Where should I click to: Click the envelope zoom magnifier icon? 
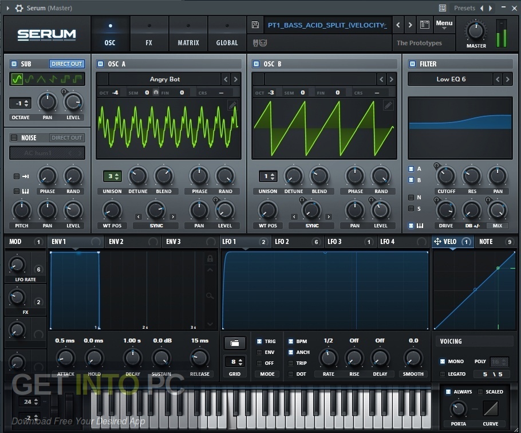click(x=210, y=296)
